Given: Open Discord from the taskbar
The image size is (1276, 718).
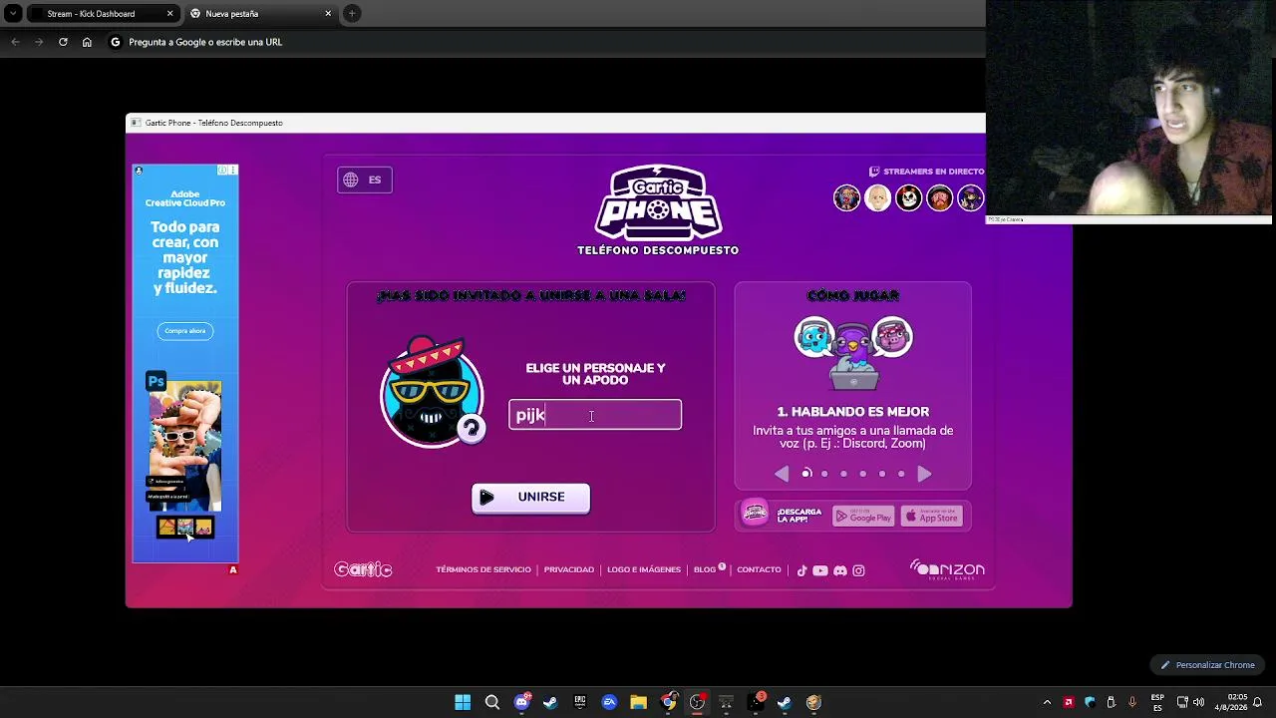Looking at the screenshot, I should click(521, 702).
